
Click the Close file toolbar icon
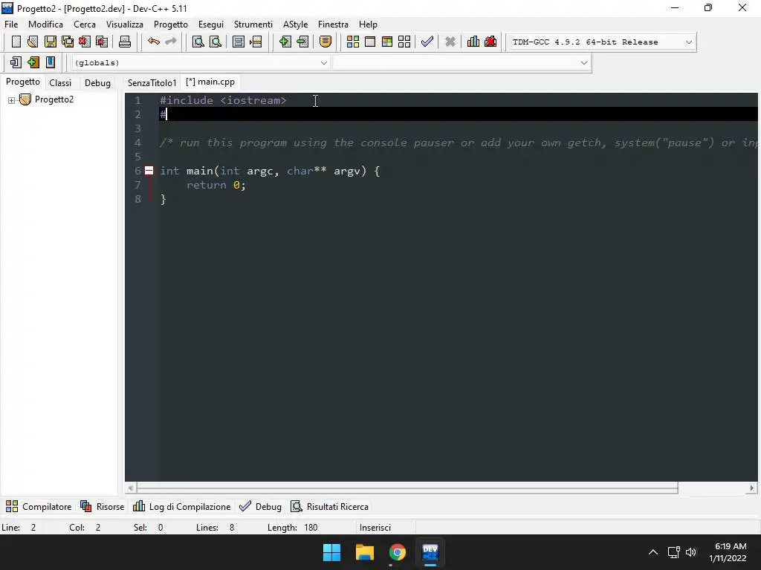(85, 42)
